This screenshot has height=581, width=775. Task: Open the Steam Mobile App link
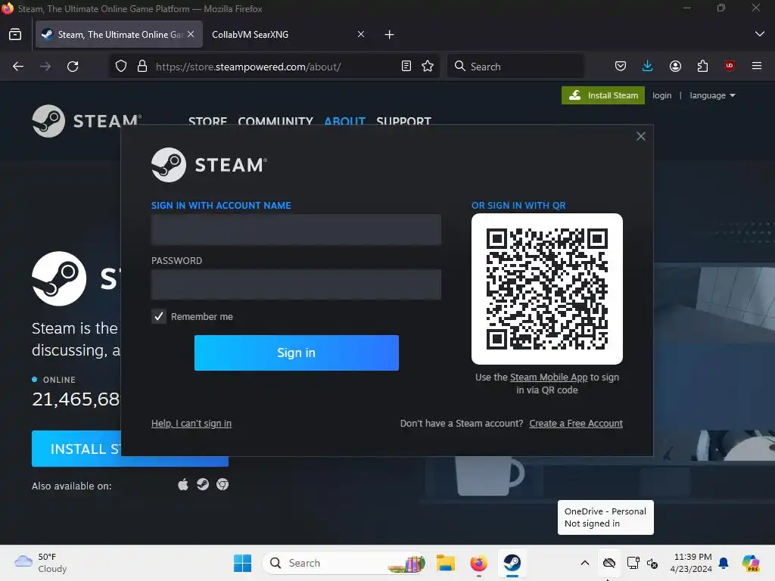tap(549, 377)
